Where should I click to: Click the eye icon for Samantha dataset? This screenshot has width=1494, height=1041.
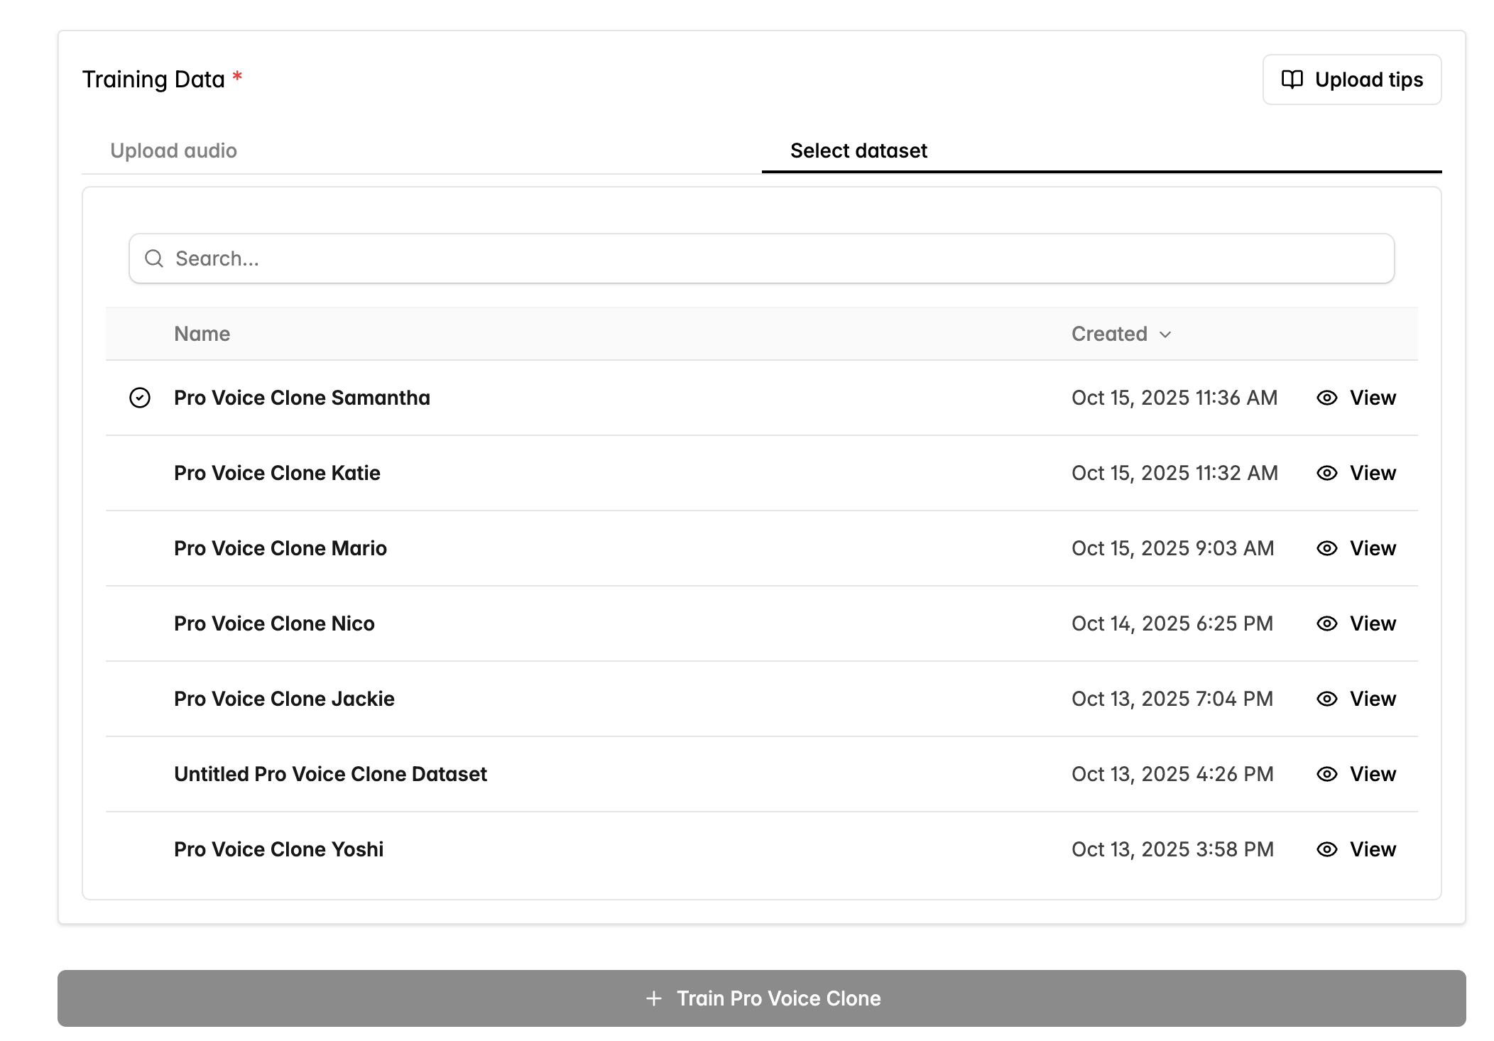1326,398
